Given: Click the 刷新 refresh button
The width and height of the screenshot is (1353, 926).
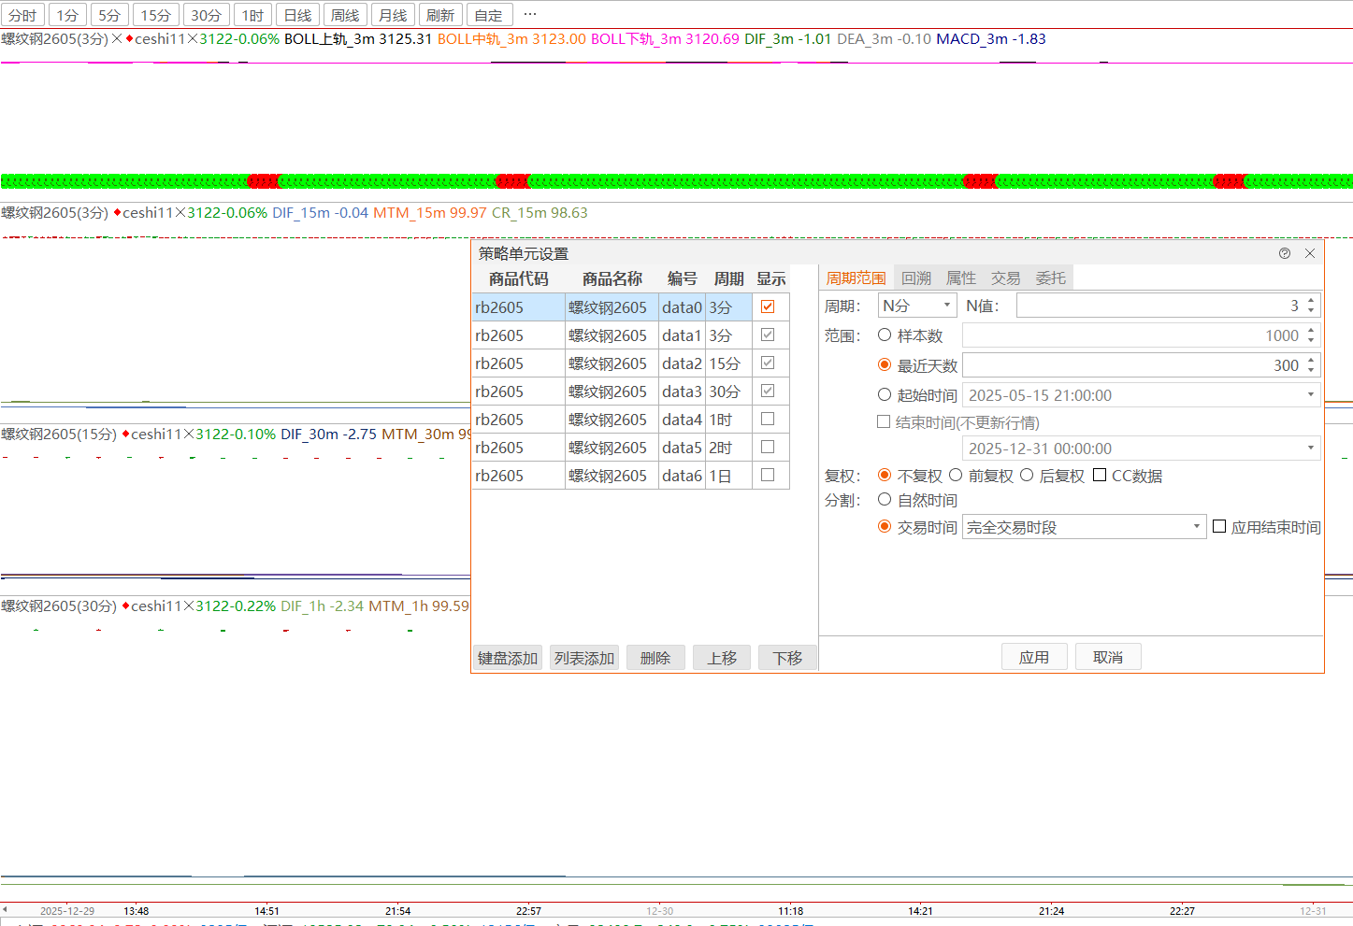Looking at the screenshot, I should pyautogui.click(x=439, y=15).
